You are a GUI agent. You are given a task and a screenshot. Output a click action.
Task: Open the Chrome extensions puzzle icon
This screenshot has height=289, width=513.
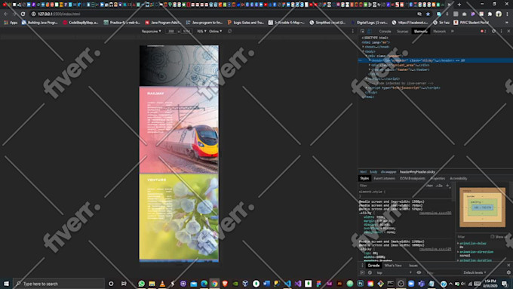click(x=490, y=14)
